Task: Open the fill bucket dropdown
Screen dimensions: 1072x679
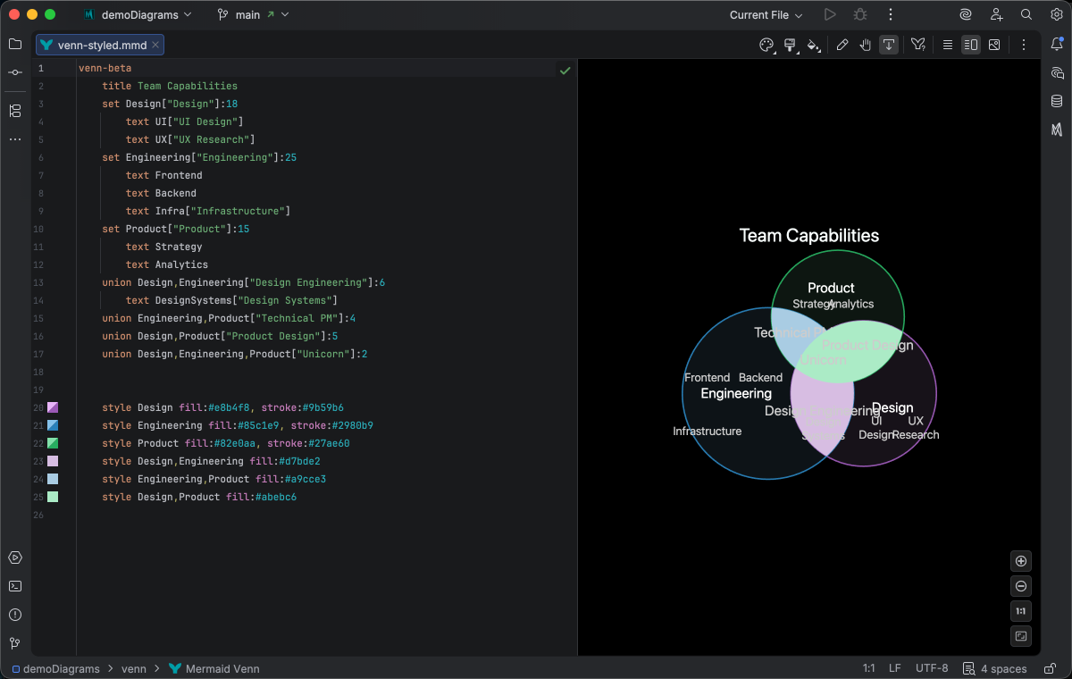Action: coord(814,45)
